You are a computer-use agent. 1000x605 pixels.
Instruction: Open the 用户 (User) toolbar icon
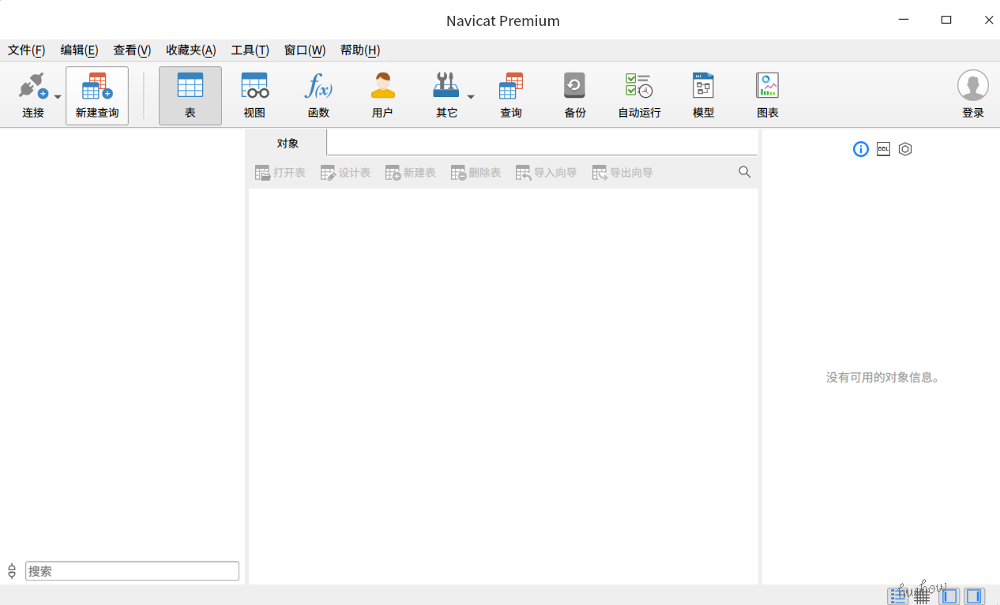coord(382,95)
